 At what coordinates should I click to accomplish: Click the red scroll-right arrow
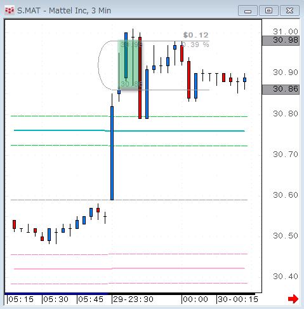pos(293,299)
